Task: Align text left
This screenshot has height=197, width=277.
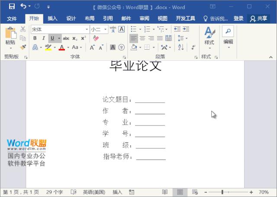Action: (134, 38)
